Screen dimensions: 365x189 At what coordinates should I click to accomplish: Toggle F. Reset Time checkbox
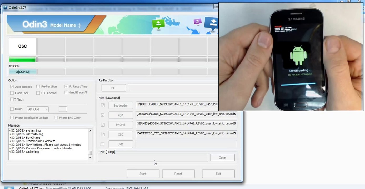[x=66, y=86]
